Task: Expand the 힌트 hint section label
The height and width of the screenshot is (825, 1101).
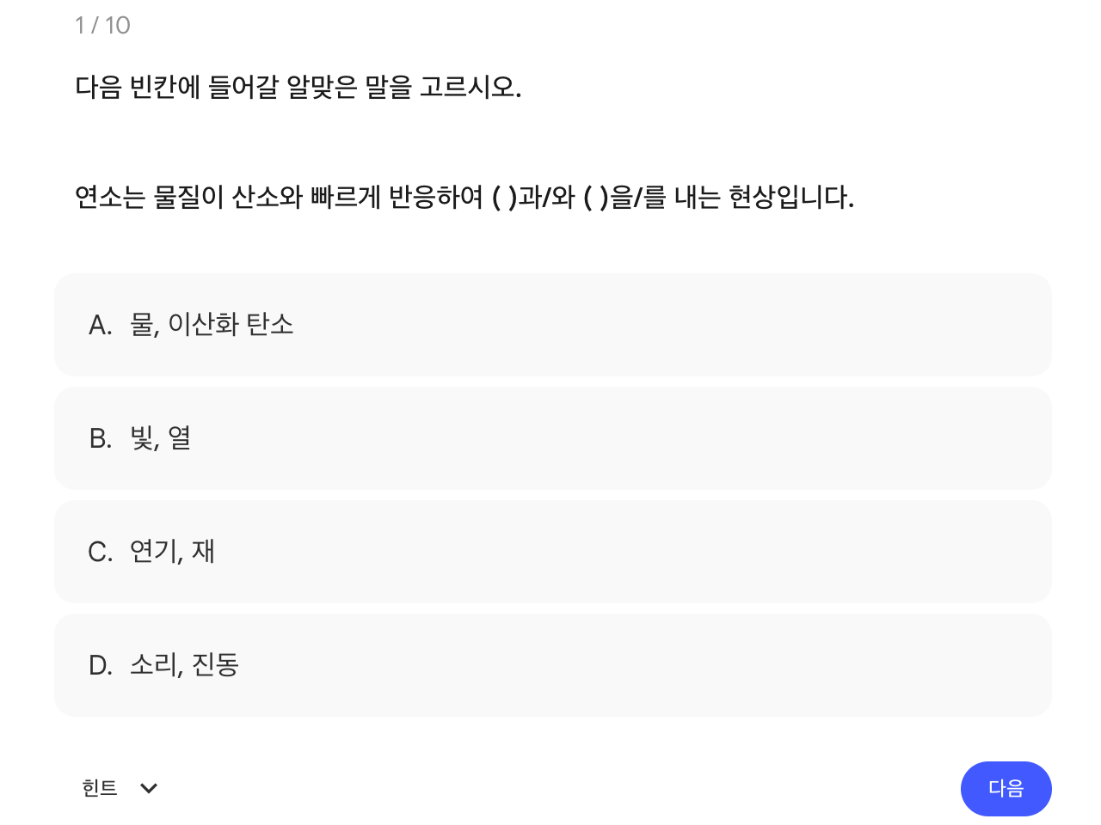Action: pos(100,788)
